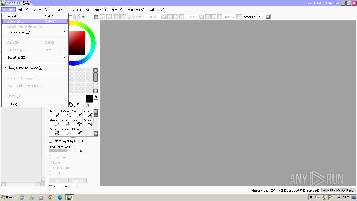Open the Filter menu
The height and width of the screenshot is (201, 357).
(100, 10)
